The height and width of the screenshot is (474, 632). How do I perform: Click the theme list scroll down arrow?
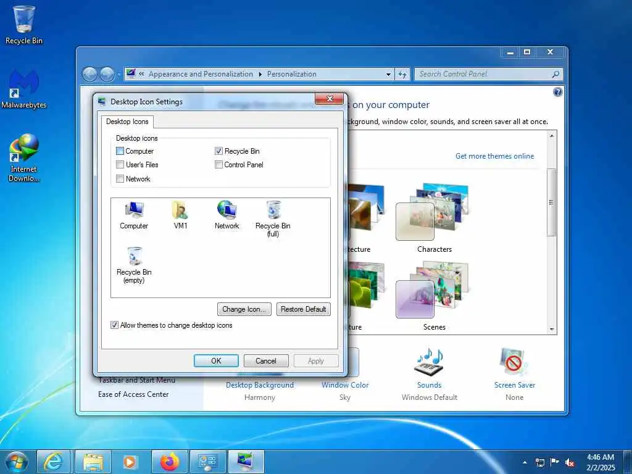click(x=551, y=330)
